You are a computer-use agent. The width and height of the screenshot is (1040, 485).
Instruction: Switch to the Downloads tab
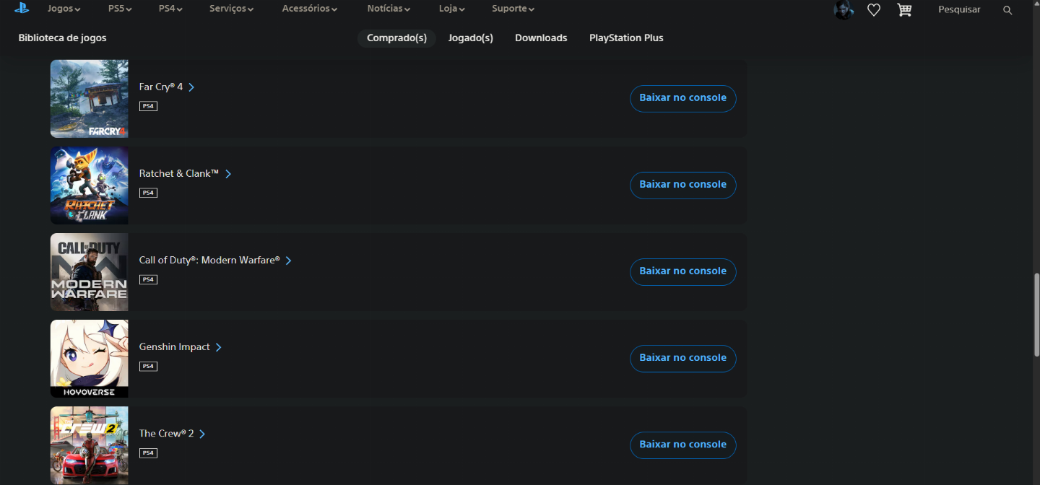[541, 38]
